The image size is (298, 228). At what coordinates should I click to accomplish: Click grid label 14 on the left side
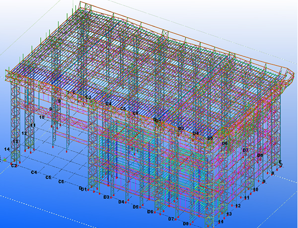(7, 149)
